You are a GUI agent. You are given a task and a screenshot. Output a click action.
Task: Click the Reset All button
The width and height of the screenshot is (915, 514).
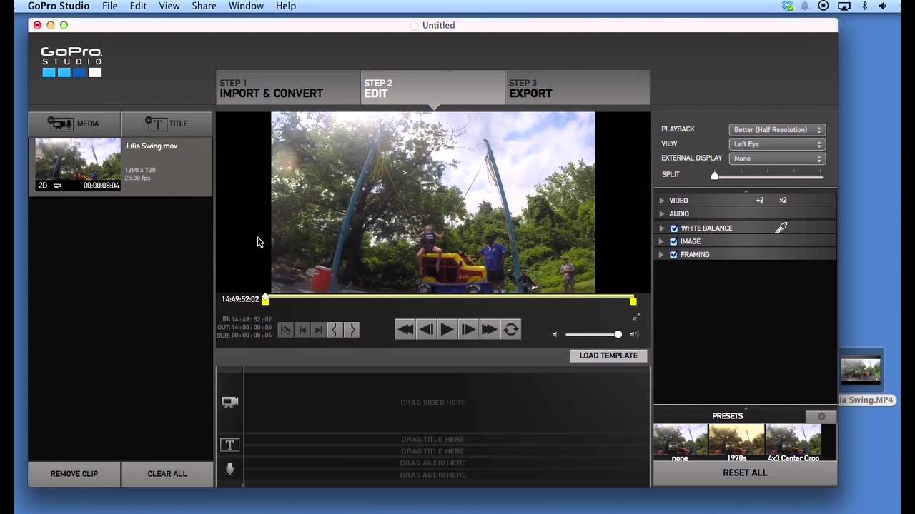pyautogui.click(x=745, y=473)
